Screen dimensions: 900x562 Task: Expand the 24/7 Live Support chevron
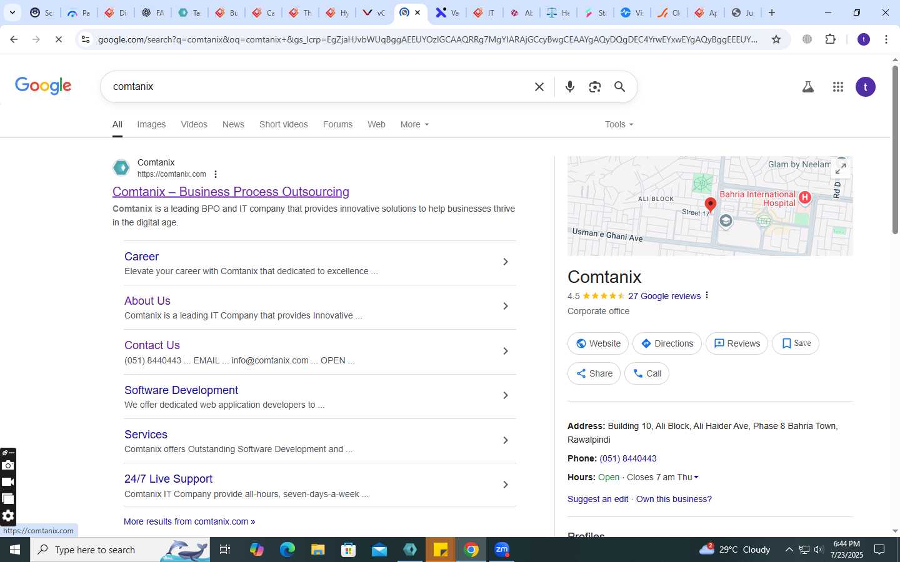pyautogui.click(x=506, y=485)
